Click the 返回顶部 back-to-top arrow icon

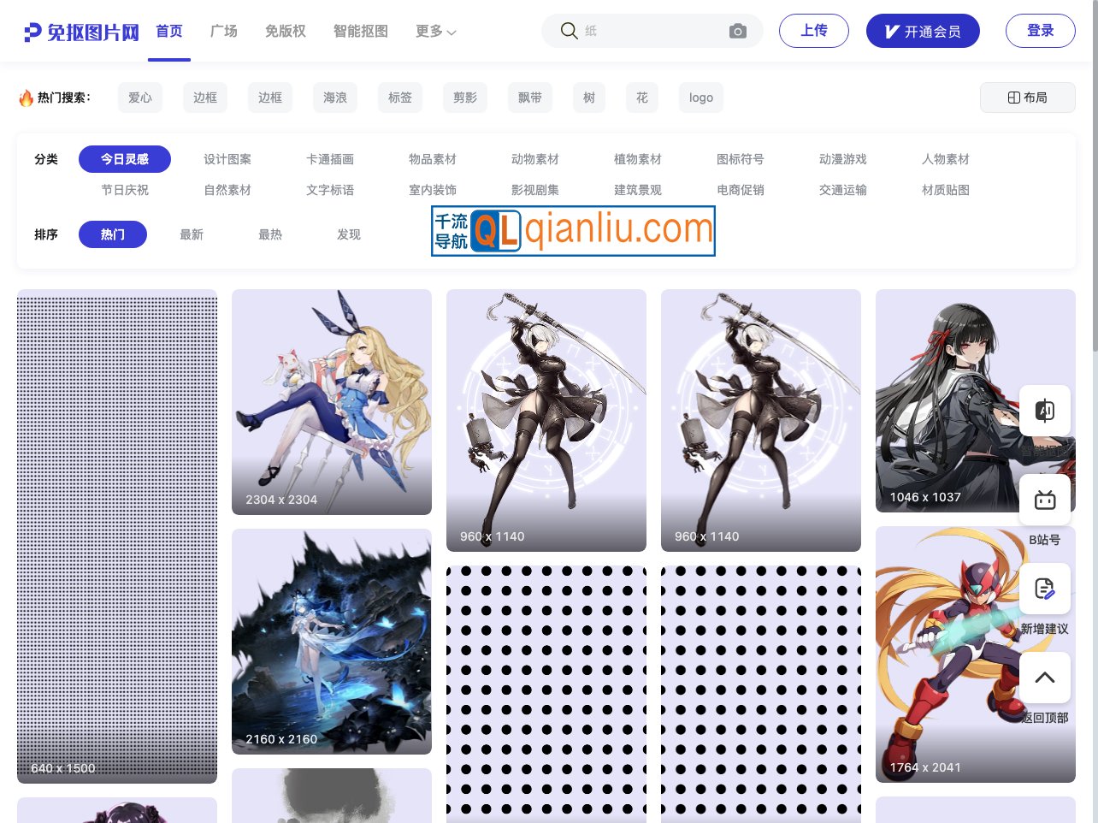(1045, 678)
